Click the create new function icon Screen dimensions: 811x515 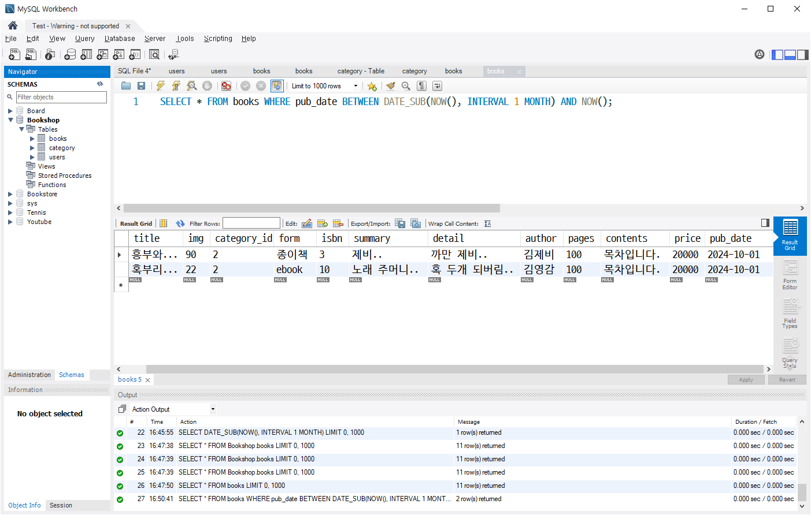coord(135,54)
